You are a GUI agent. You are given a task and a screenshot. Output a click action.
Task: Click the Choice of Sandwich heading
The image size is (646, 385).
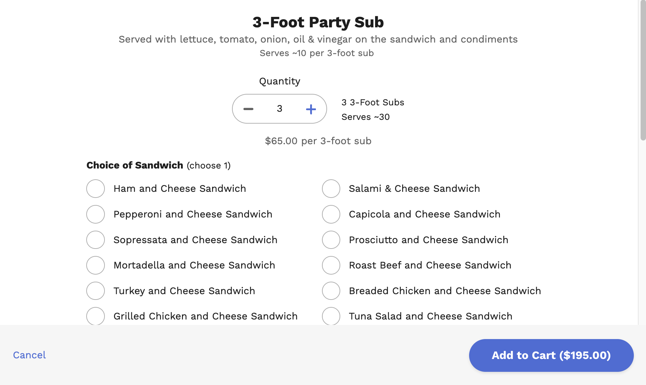point(134,165)
